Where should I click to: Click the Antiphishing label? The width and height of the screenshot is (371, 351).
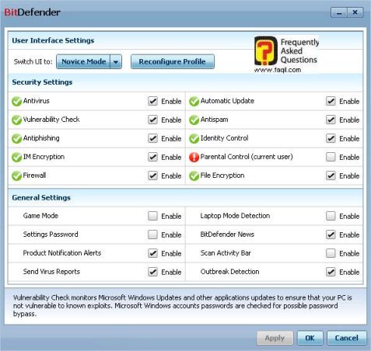41,138
